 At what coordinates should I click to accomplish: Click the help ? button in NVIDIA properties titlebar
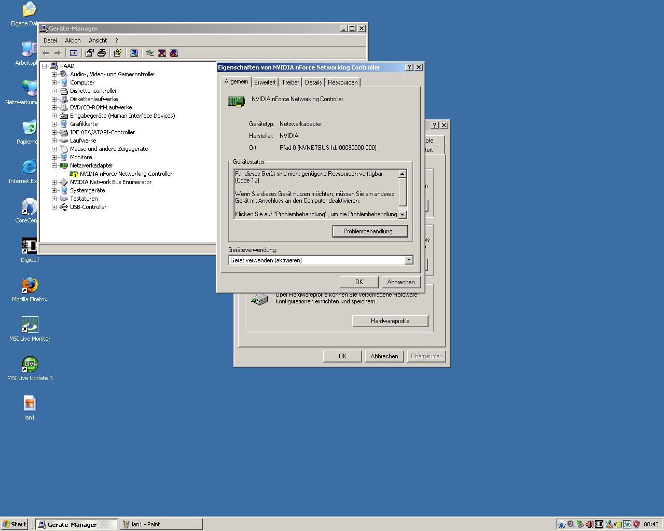click(409, 67)
